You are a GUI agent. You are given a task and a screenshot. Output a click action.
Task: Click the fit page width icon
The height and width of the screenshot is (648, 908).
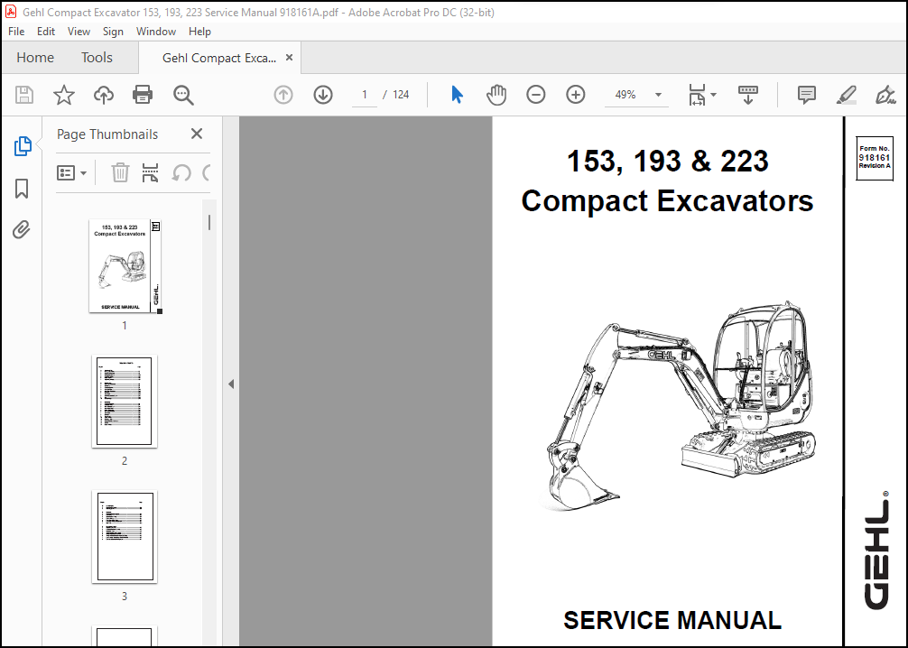(x=697, y=95)
